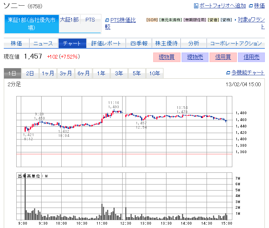Open the 株主優待 tab

pyautogui.click(x=166, y=43)
